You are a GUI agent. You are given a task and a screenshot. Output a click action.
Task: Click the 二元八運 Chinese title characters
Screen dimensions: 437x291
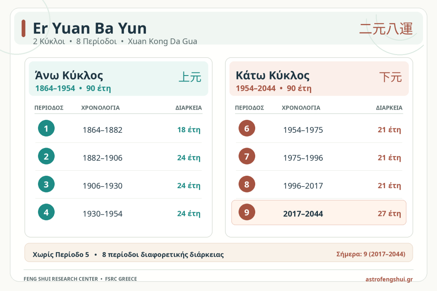click(386, 29)
